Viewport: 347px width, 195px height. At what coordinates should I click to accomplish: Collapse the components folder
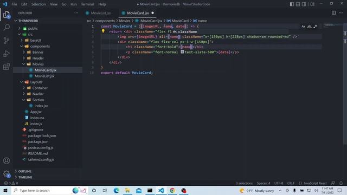(22, 46)
